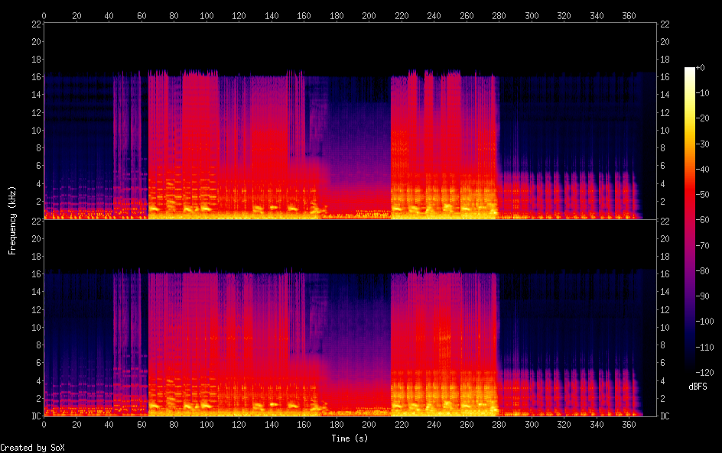Select the "-90" value on color scale
This screenshot has width=722, height=453.
point(703,296)
